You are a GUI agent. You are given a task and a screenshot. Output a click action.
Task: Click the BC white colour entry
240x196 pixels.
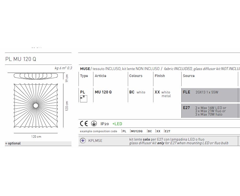point(137,92)
